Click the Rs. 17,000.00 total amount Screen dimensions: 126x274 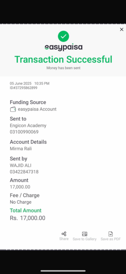(x=27, y=218)
